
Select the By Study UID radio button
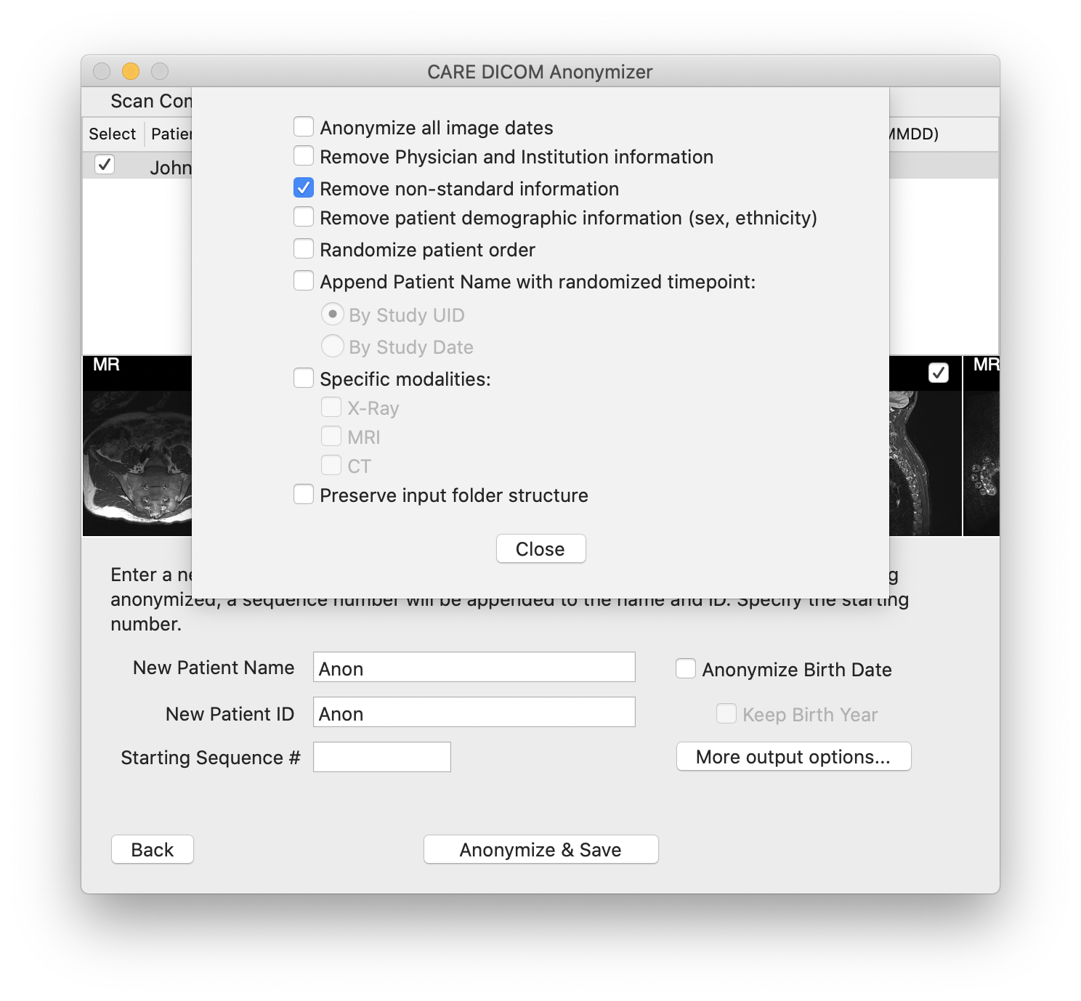333,315
